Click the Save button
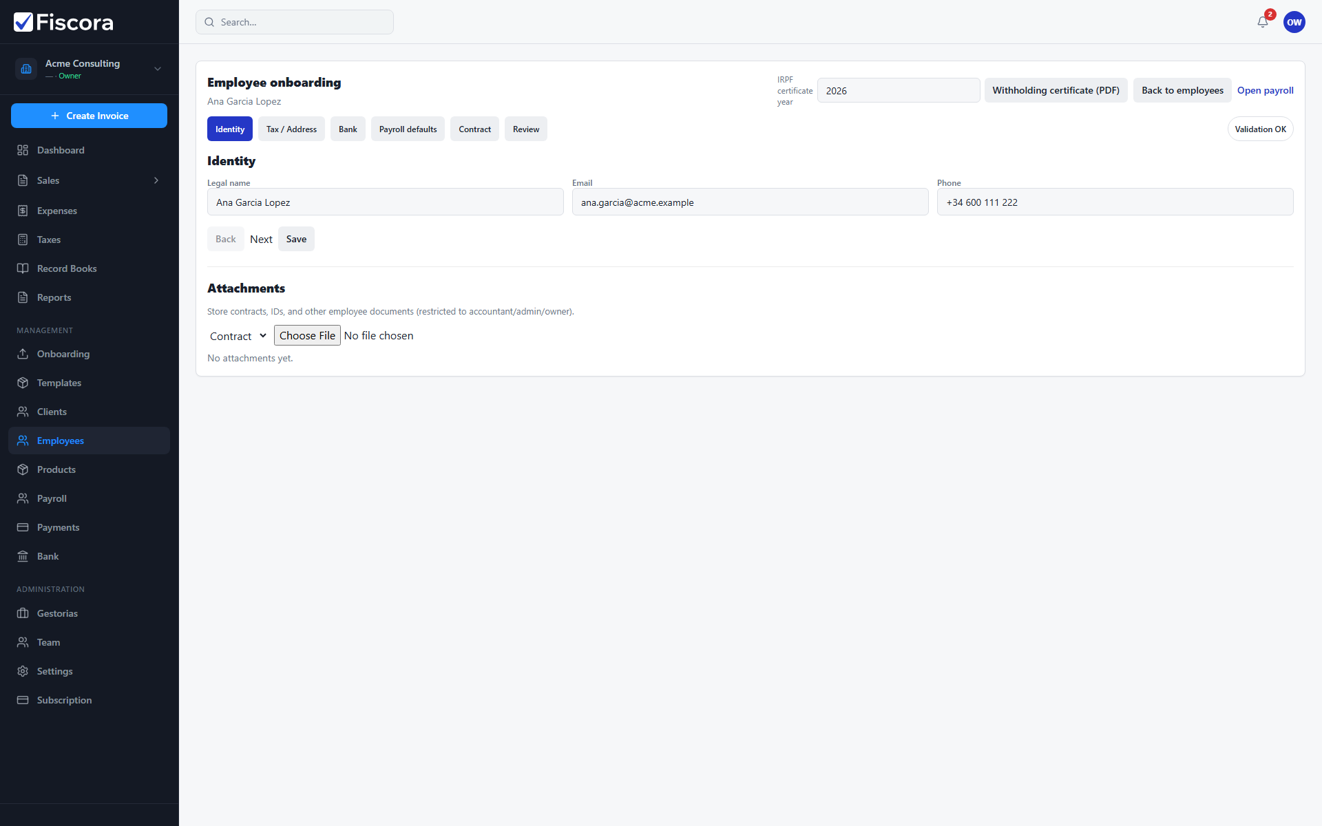This screenshot has width=1322, height=826. (296, 239)
